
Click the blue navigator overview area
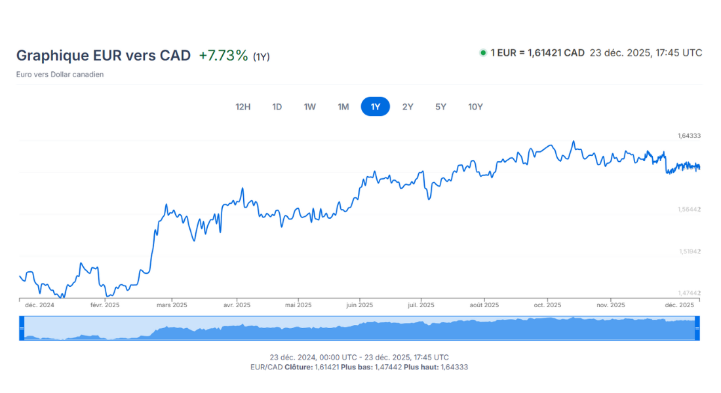[359, 328]
